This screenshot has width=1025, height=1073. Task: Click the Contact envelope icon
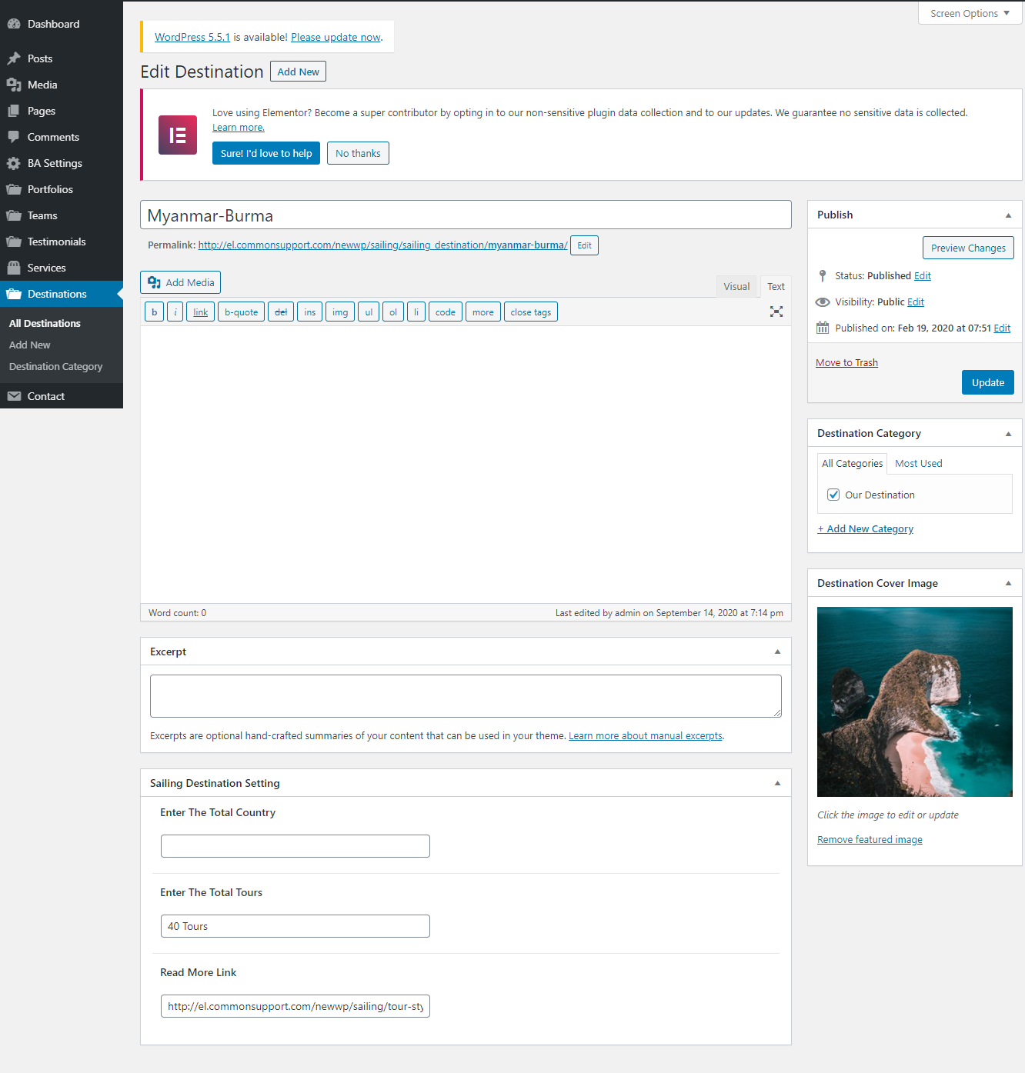[x=14, y=396]
